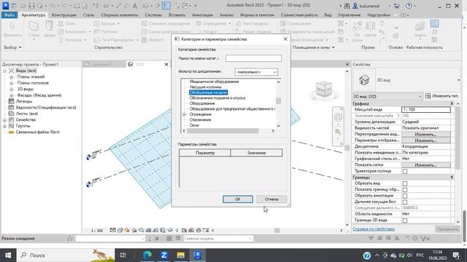This screenshot has width=467, height=262.
Task: Toggle the highlighted Thin Lines icon
Action: tap(166, 6)
